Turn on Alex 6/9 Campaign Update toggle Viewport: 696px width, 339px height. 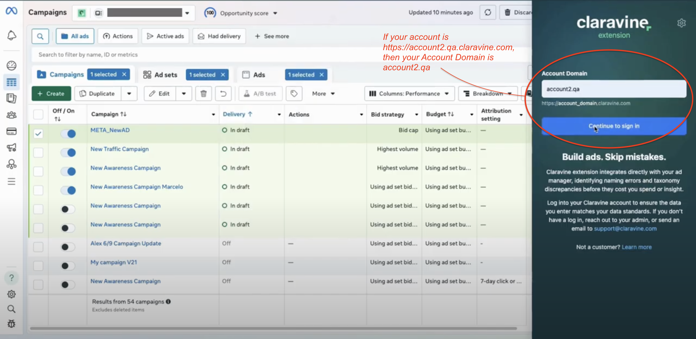pos(68,247)
